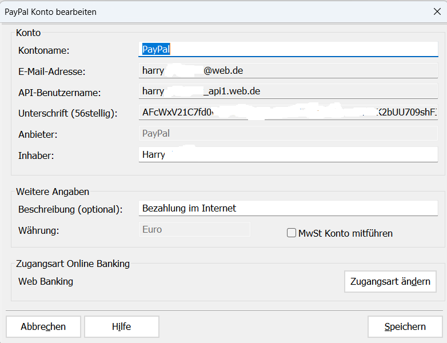Click the Weitere Angaben group title

click(53, 192)
